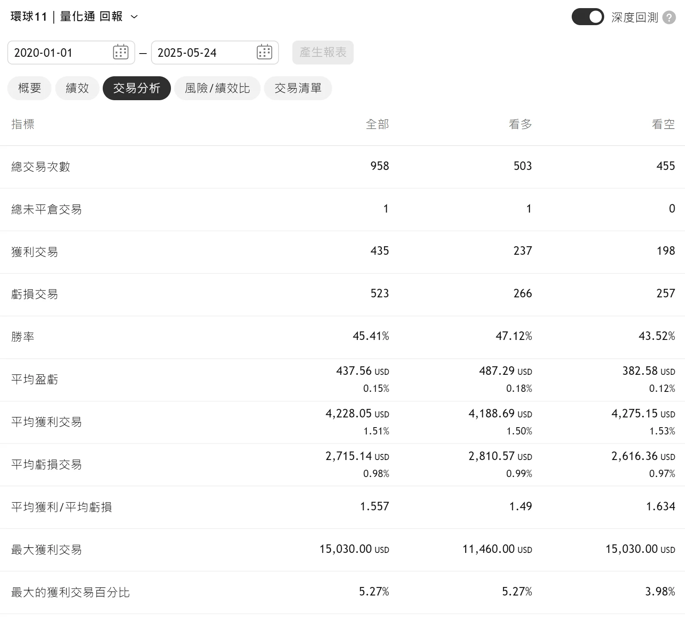Click win rate value 45.41%
Screen dimensions: 685x617
point(371,336)
